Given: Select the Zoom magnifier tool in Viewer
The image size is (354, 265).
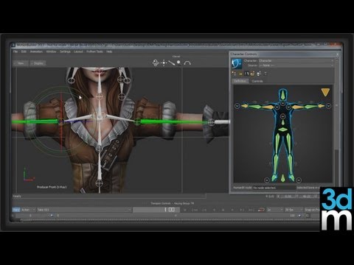Looking at the screenshot, I should 179,63.
